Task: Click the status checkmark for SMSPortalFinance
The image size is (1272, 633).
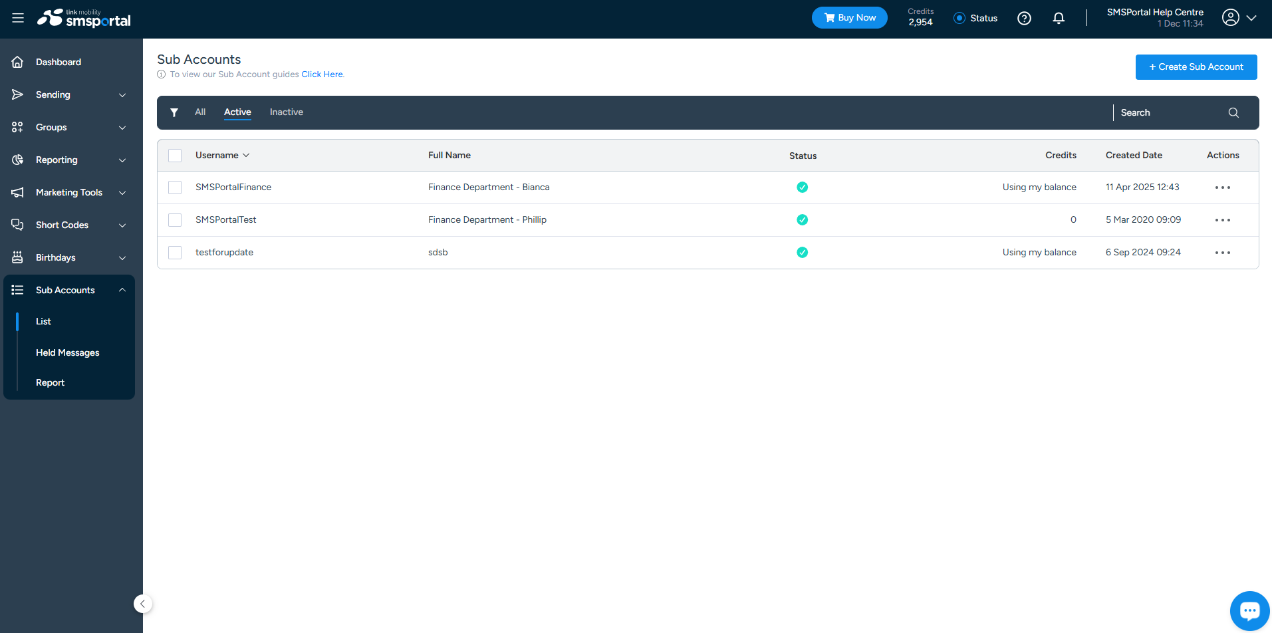Action: click(x=803, y=188)
